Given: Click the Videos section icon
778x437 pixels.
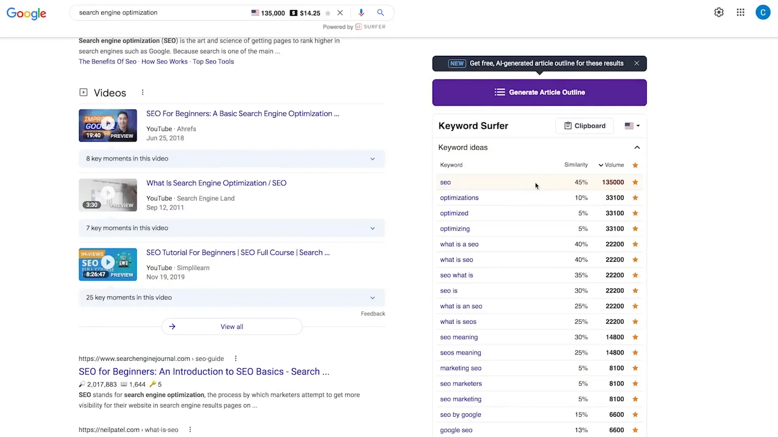Looking at the screenshot, I should (83, 92).
